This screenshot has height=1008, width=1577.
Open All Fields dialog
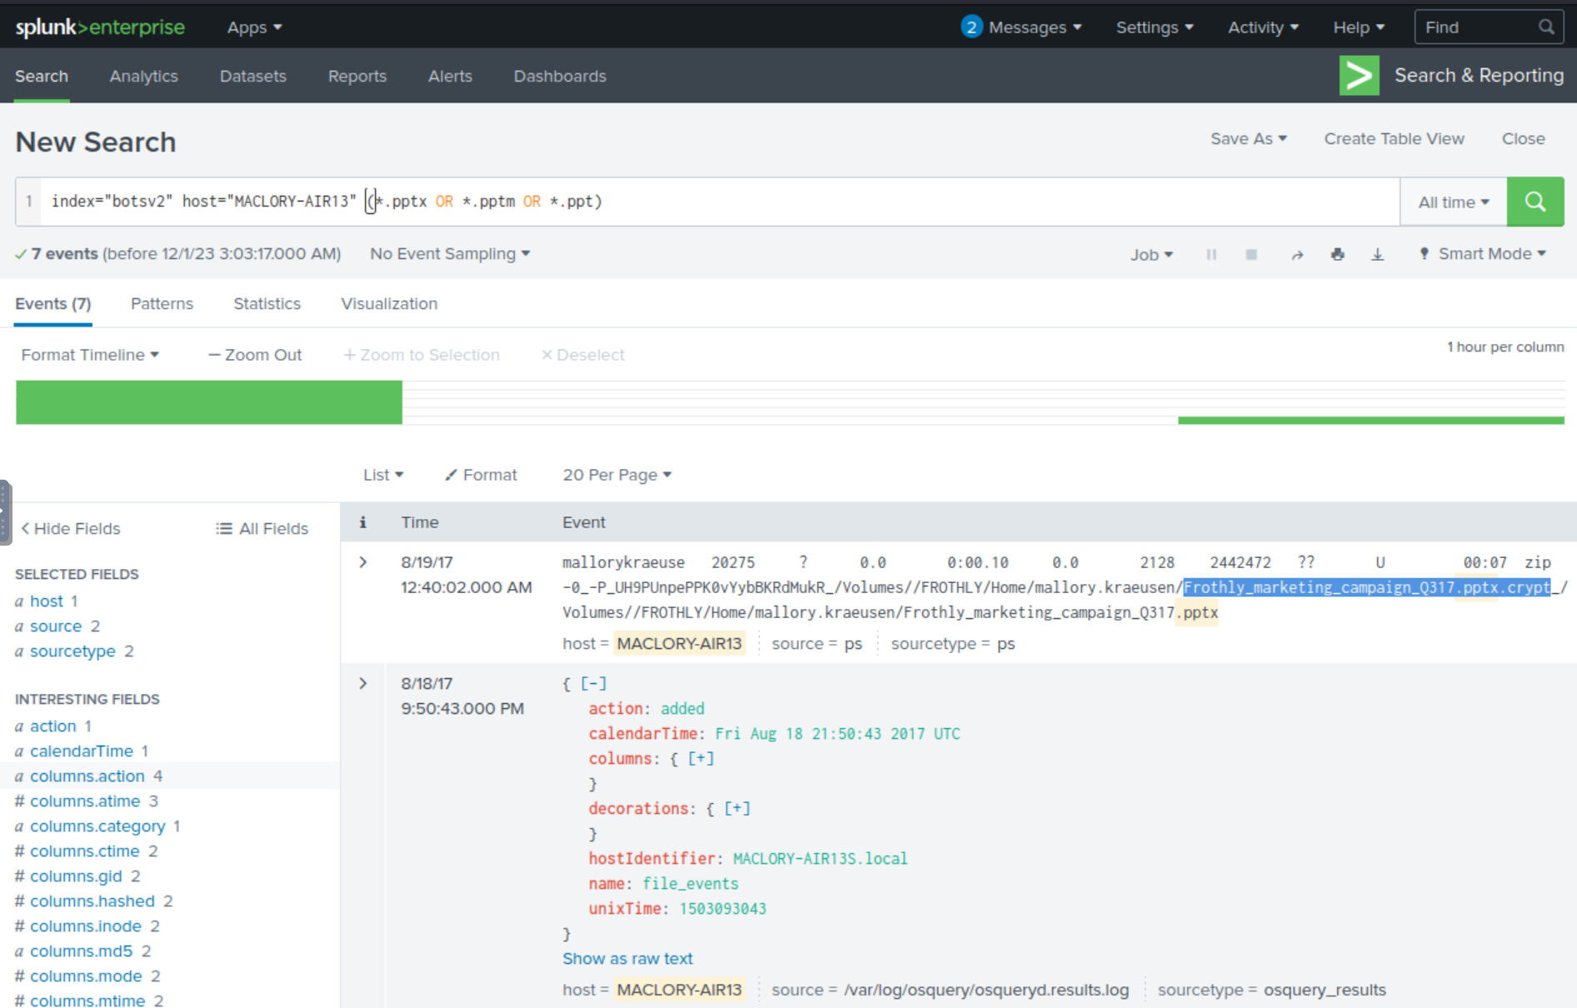tap(262, 529)
